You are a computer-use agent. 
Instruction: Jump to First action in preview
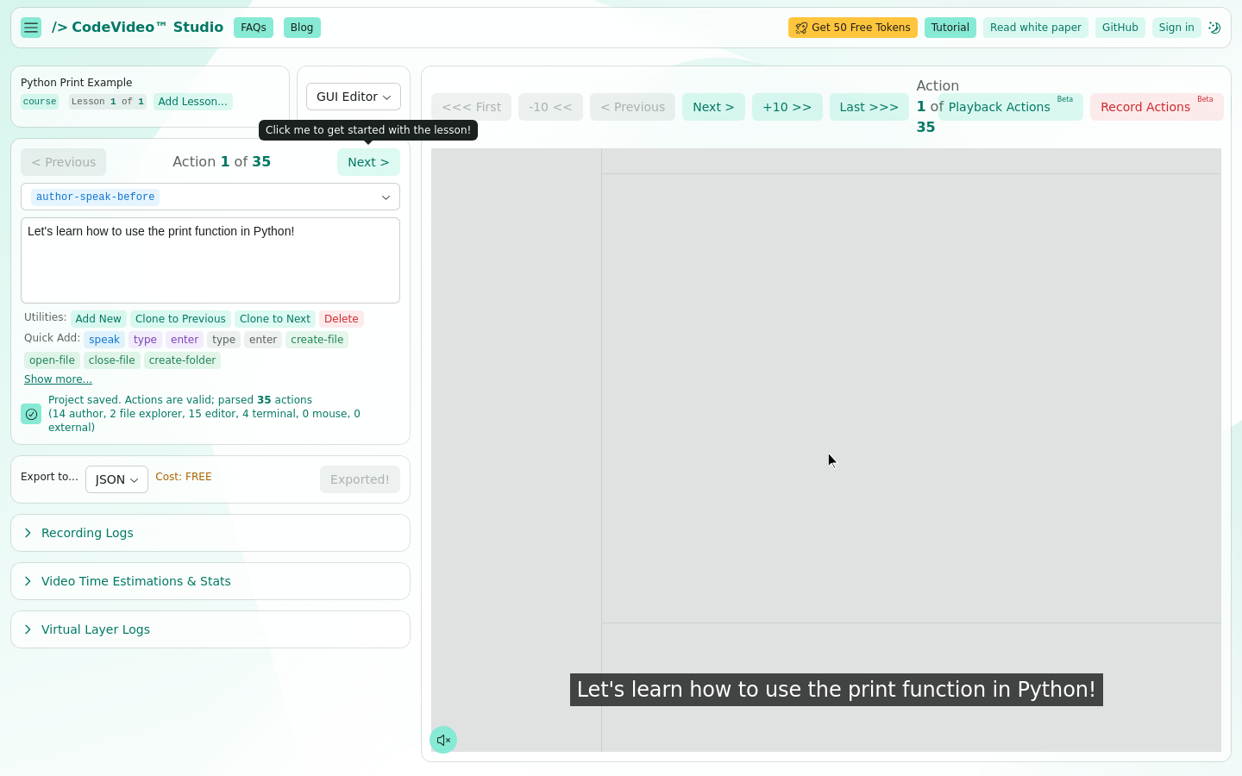pos(472,107)
